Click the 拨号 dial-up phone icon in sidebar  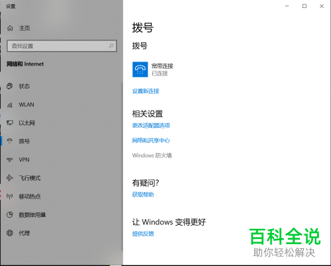(10, 141)
